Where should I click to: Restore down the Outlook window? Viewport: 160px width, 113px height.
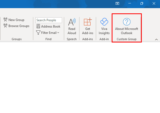click(x=142, y=4)
